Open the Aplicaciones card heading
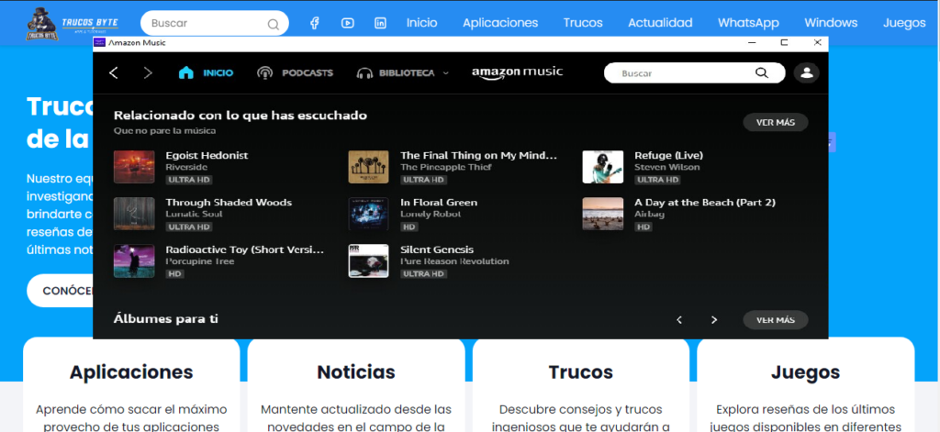The image size is (940, 432). (x=131, y=372)
